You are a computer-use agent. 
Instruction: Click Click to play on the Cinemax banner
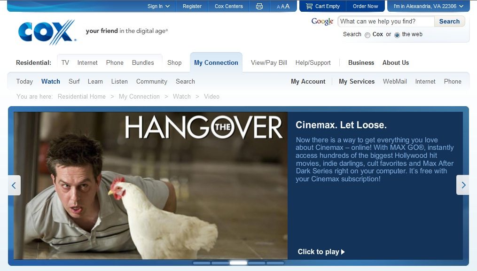point(321,252)
